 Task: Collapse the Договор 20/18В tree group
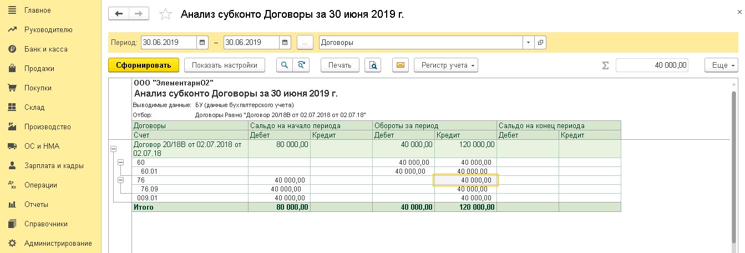(114, 149)
